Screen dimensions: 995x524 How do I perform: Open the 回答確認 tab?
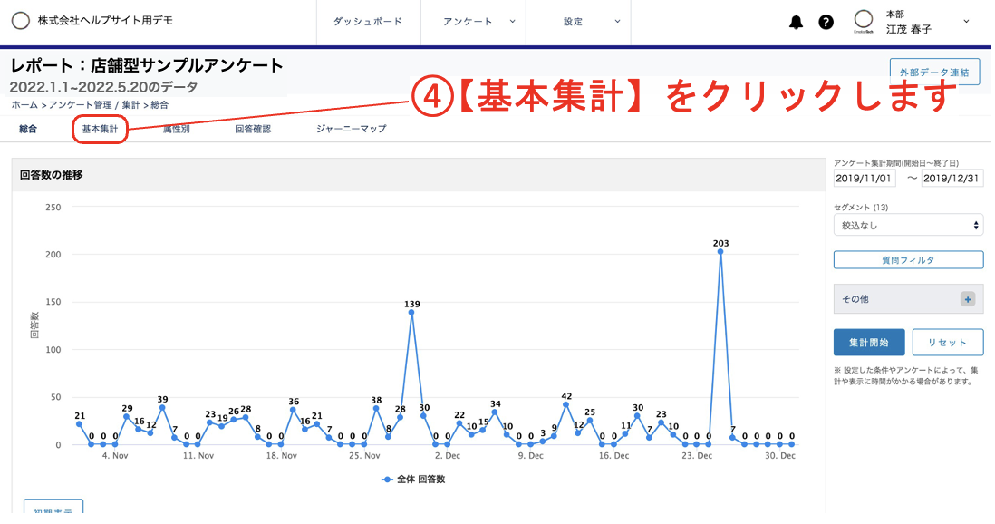point(253,130)
